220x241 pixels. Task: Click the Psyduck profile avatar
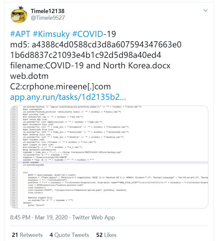(x=19, y=15)
